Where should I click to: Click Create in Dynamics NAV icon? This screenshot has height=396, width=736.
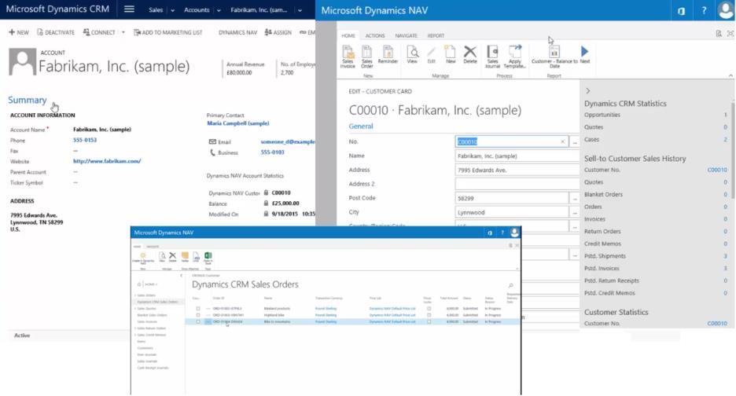(142, 258)
